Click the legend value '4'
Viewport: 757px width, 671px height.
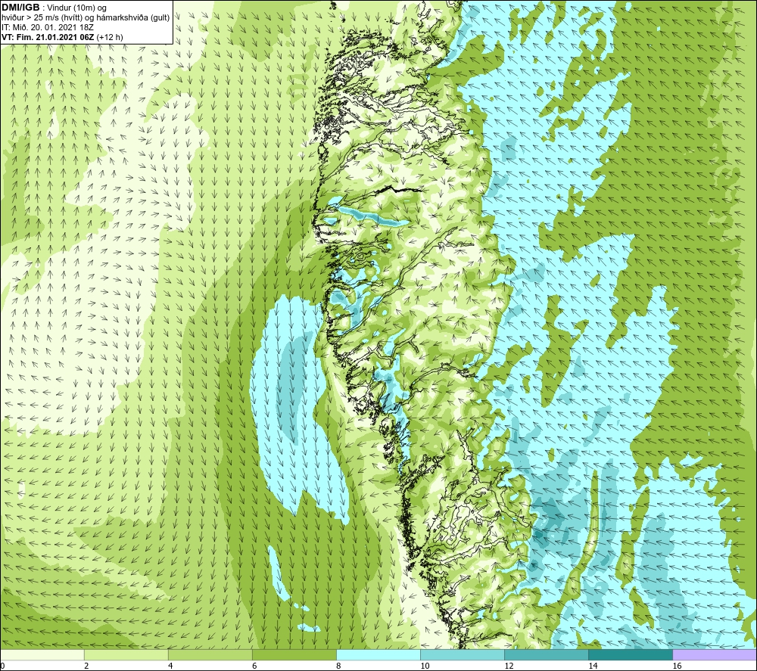(170, 666)
